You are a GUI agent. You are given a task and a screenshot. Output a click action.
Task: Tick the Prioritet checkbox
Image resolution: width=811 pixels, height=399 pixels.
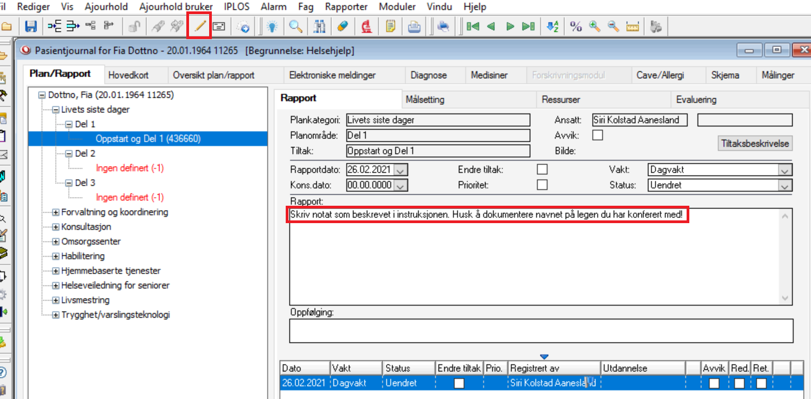(542, 185)
